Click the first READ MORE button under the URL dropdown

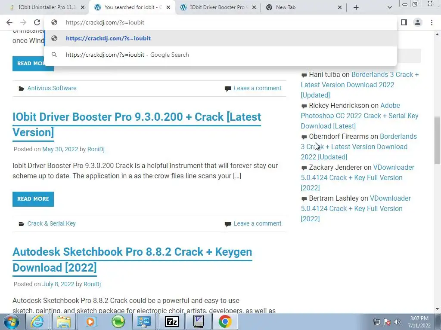pos(33,64)
